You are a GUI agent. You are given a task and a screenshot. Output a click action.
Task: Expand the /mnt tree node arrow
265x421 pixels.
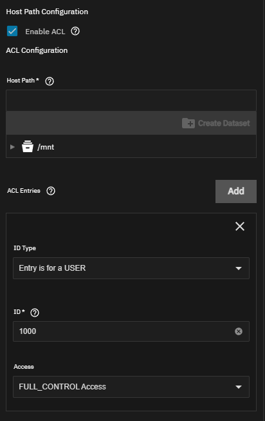[12, 147]
